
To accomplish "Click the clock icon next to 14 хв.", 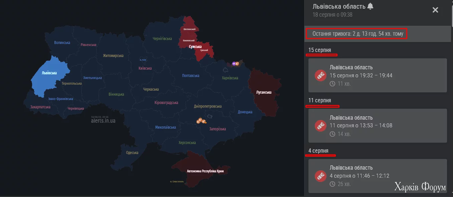I will (332, 134).
